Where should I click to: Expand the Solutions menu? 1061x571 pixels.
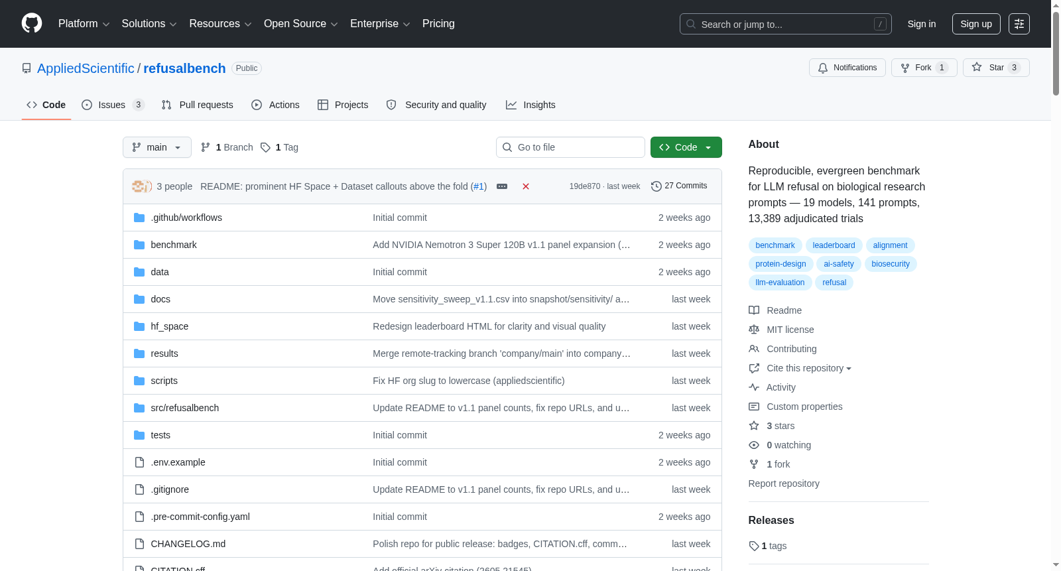click(149, 23)
